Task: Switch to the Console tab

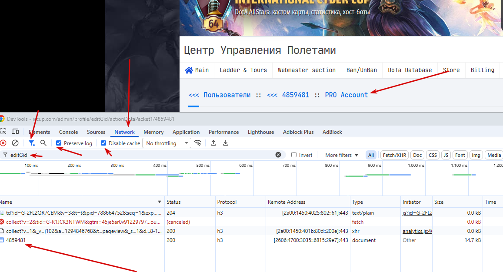Action: click(68, 132)
